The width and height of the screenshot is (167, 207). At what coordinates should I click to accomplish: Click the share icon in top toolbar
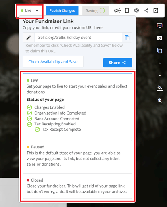click(x=146, y=10)
